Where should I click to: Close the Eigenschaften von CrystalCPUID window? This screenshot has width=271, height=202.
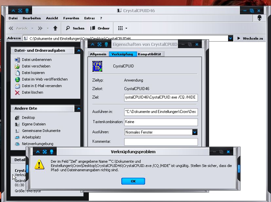click(x=197, y=45)
